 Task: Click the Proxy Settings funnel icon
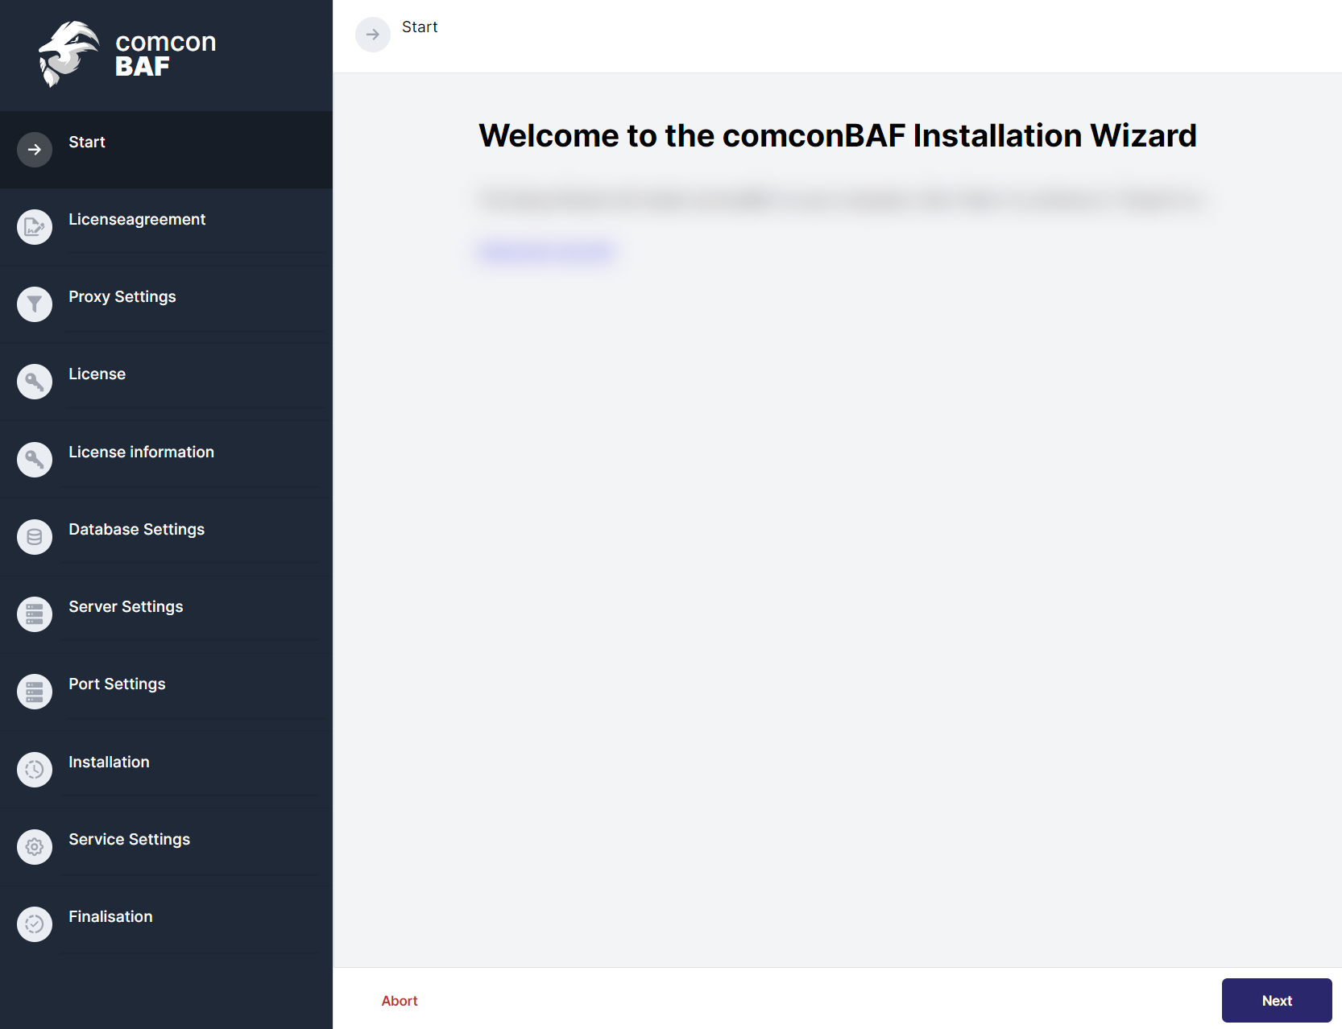(x=35, y=304)
